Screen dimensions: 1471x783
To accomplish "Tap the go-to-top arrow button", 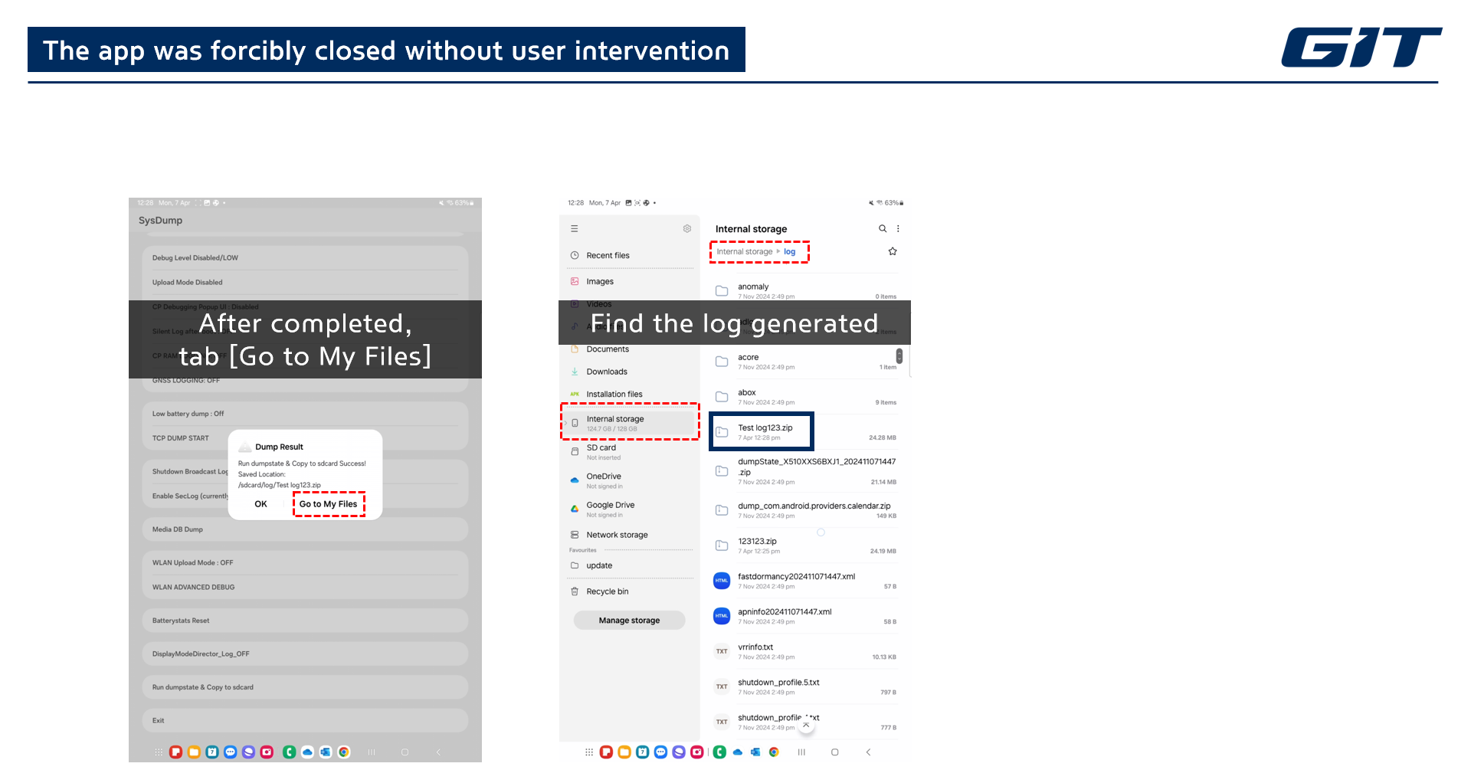I will pos(806,725).
